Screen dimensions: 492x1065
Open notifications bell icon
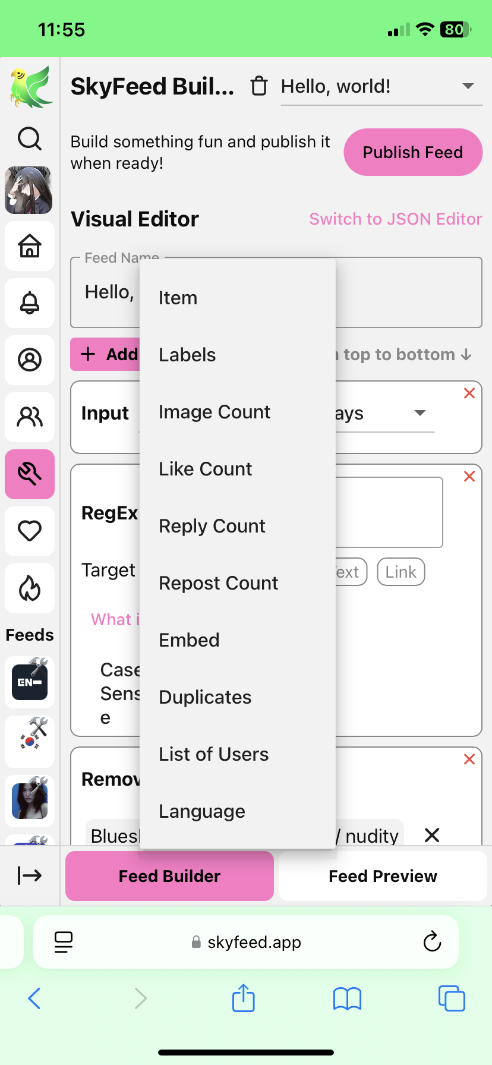30,303
